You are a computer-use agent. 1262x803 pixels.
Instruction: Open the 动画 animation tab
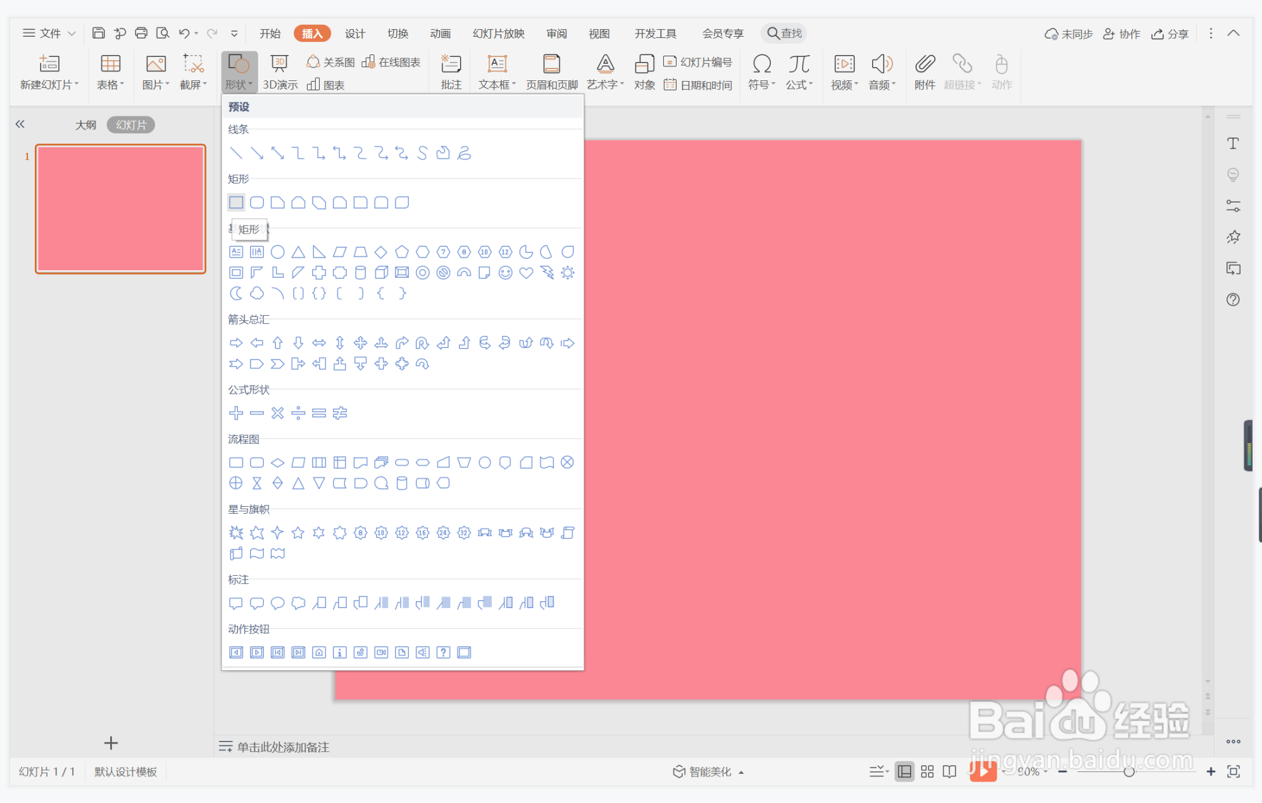440,34
